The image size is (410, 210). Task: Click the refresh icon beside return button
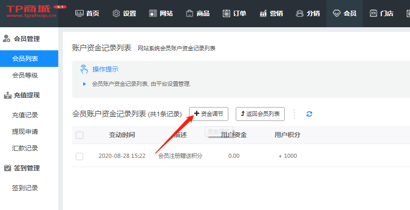[x=309, y=114]
